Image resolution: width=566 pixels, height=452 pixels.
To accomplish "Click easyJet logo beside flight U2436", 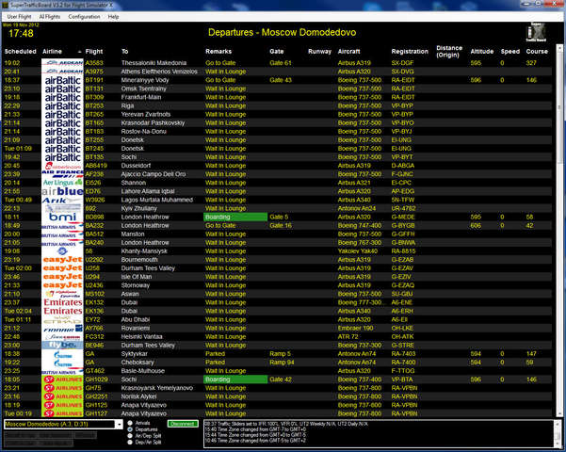I will (x=62, y=285).
